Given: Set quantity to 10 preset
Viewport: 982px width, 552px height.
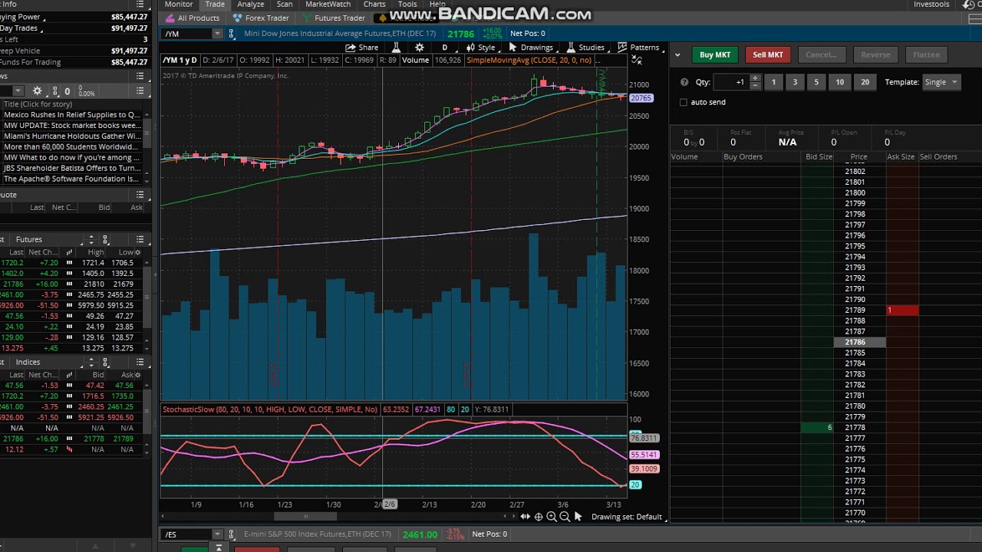Looking at the screenshot, I should [x=839, y=82].
